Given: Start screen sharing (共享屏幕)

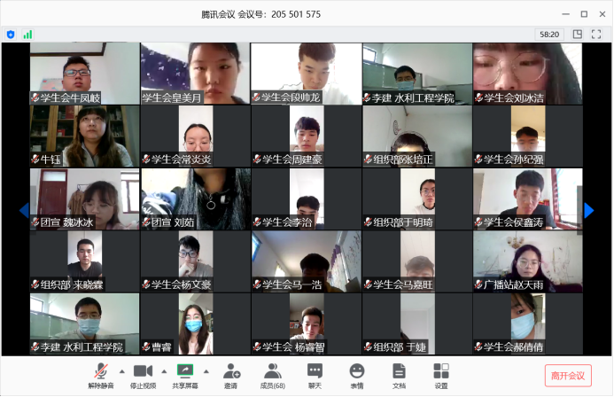Looking at the screenshot, I should [185, 375].
